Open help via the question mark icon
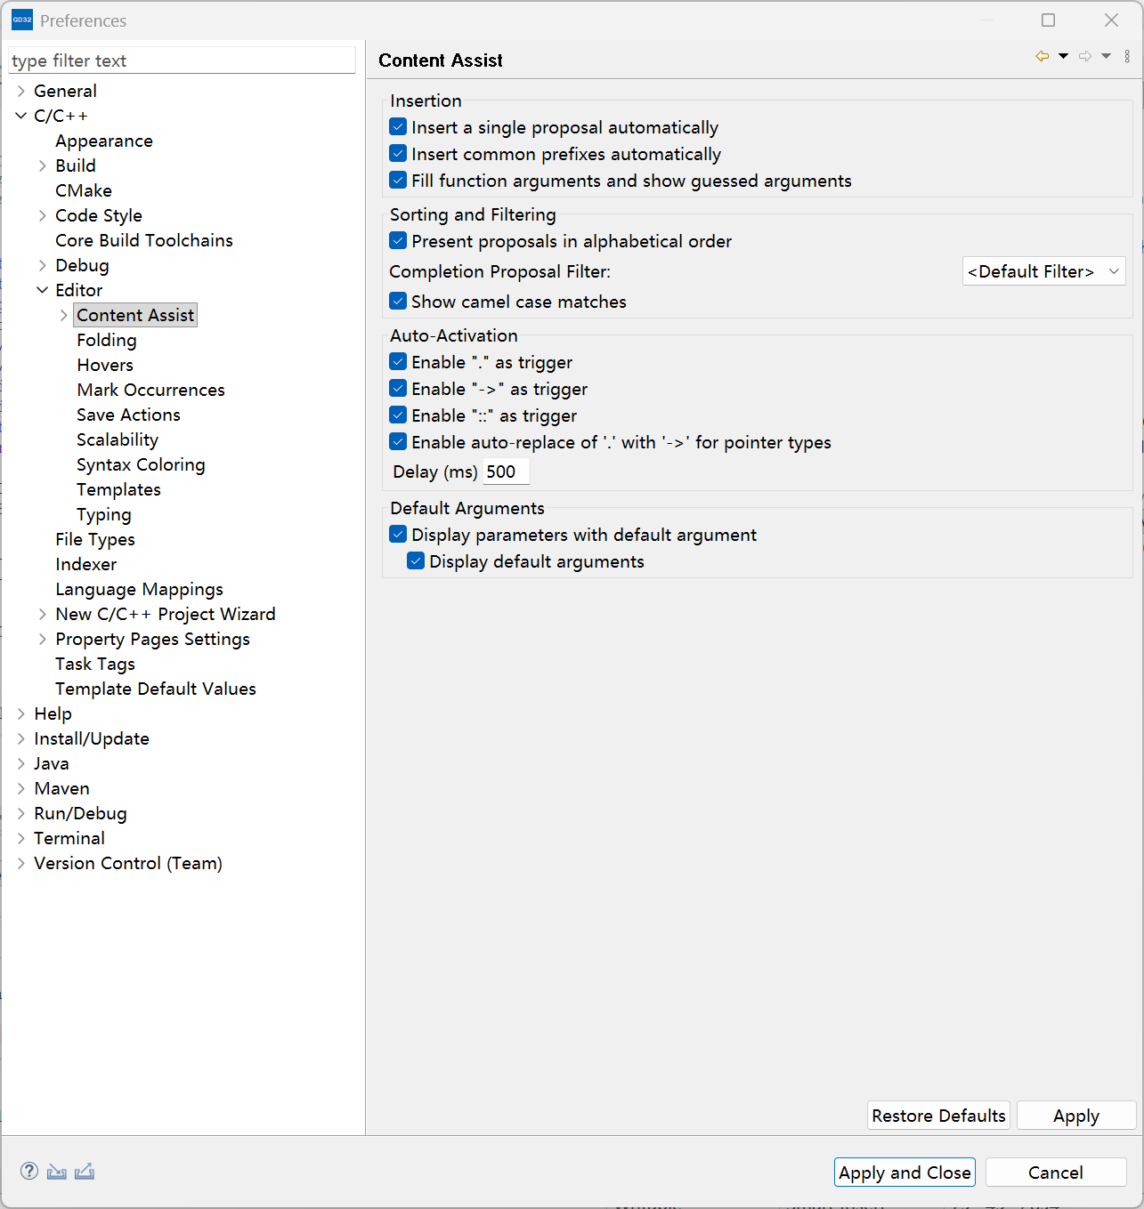 click(x=29, y=1171)
